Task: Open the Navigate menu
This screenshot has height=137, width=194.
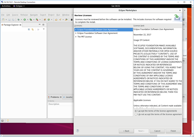Action: [x=34, y=15]
